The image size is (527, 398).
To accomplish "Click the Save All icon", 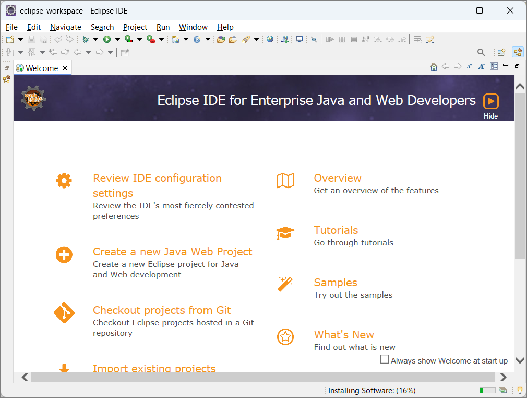I will pos(43,39).
